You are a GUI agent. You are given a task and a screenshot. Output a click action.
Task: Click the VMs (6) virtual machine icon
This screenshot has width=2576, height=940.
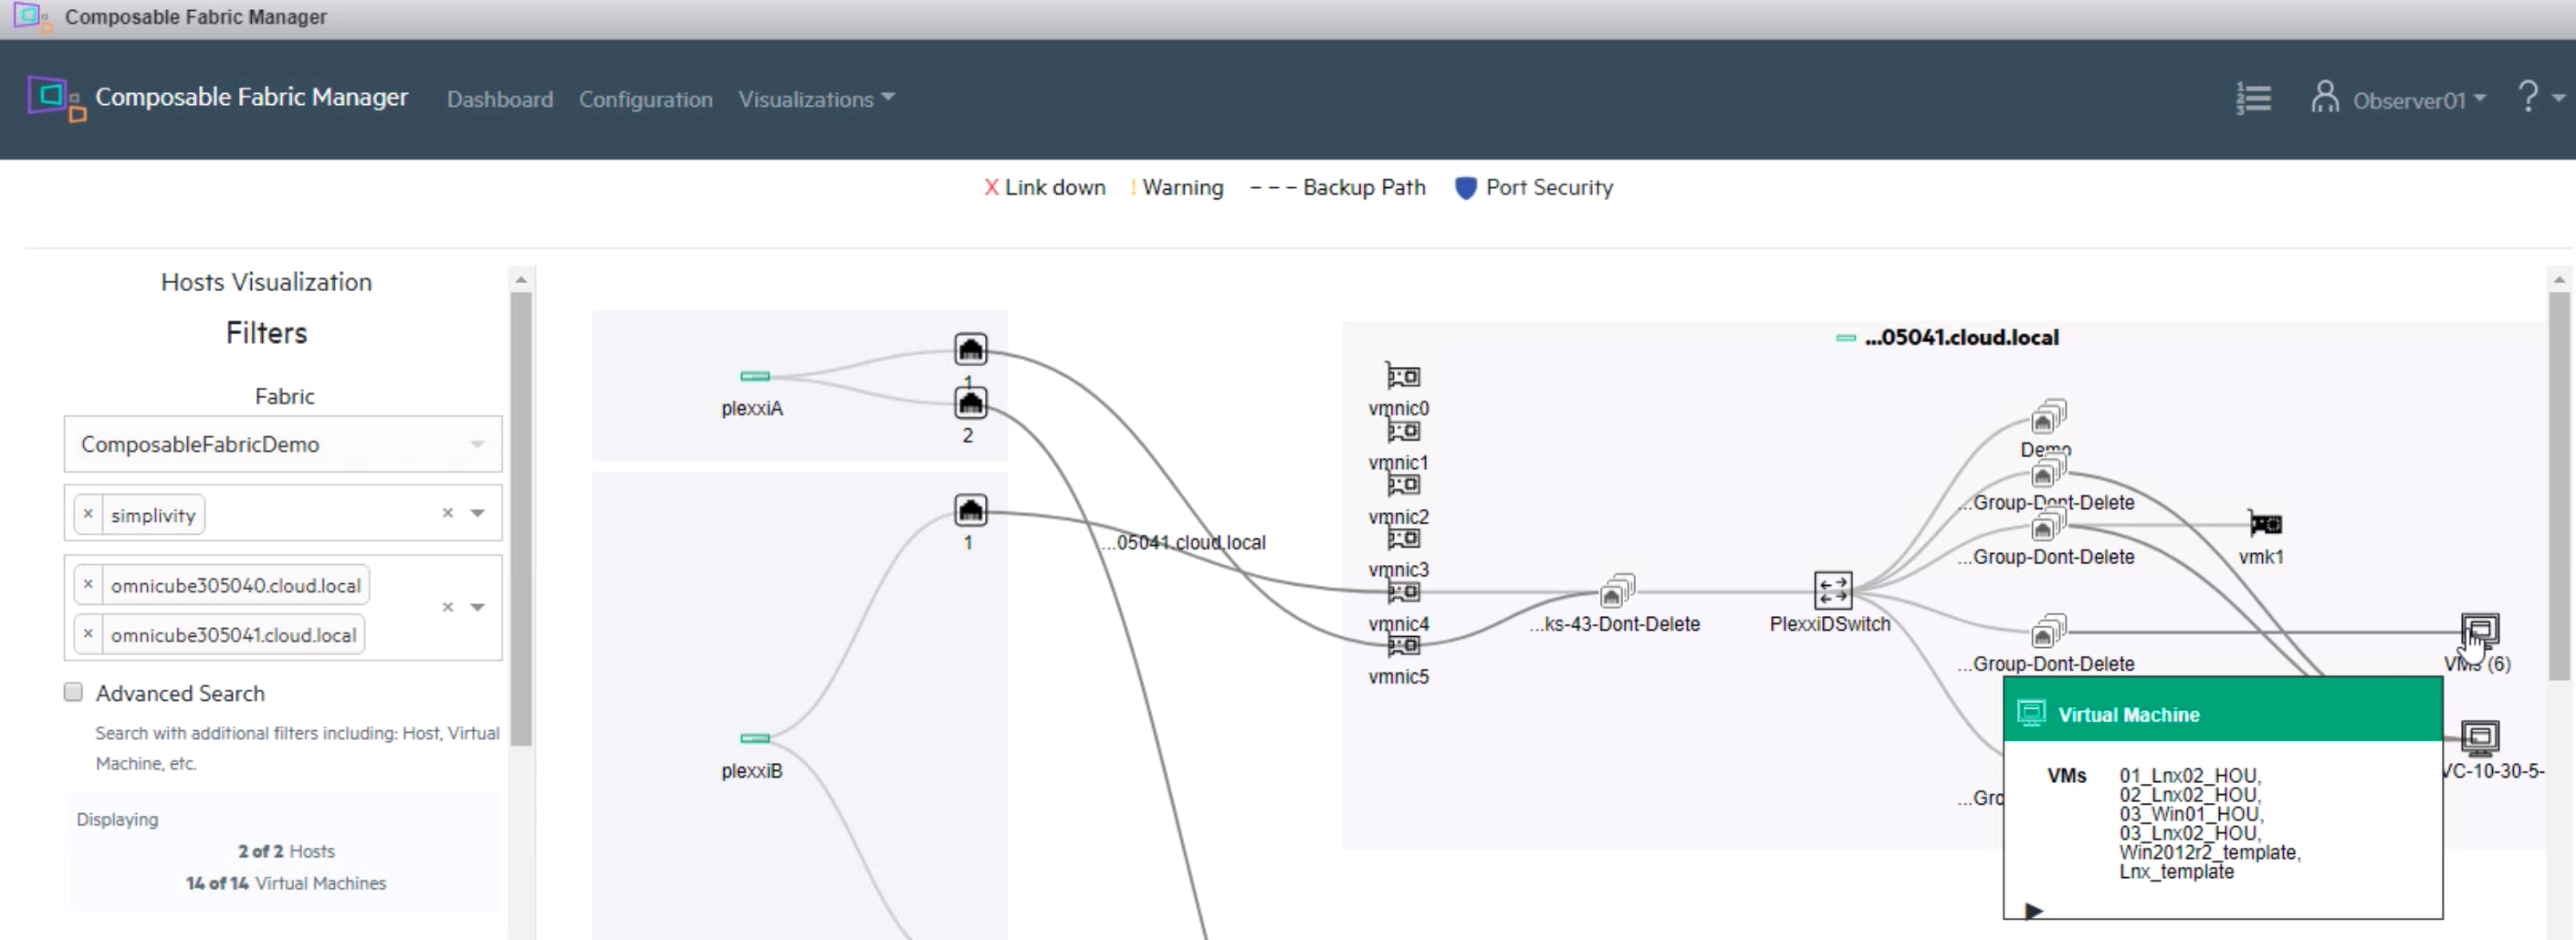(2479, 630)
